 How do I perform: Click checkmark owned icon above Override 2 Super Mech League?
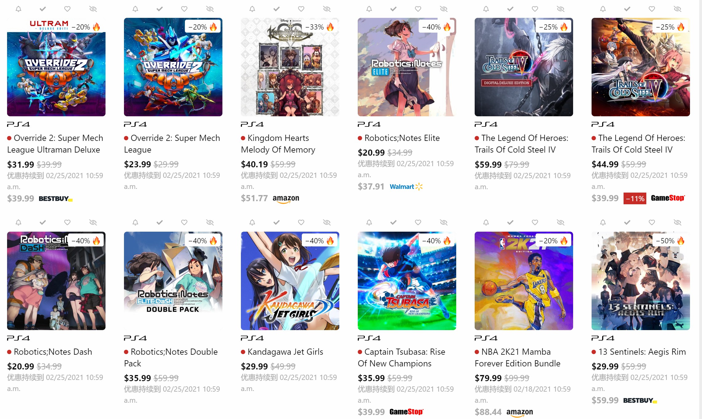pyautogui.click(x=160, y=9)
